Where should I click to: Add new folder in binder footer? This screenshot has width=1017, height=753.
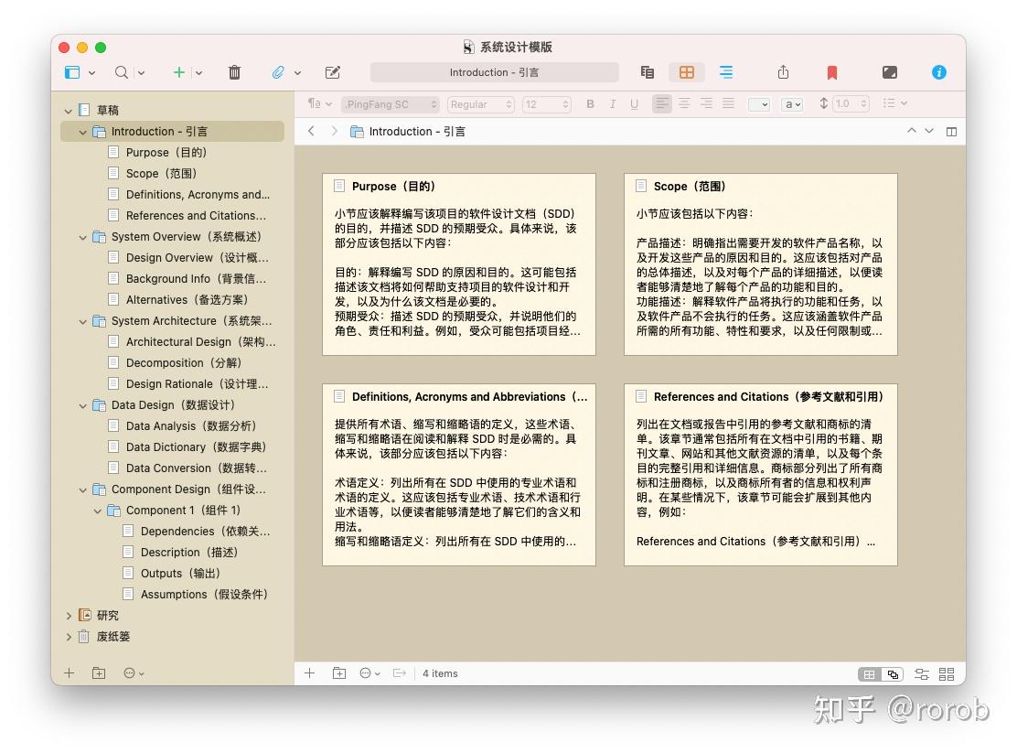99,673
